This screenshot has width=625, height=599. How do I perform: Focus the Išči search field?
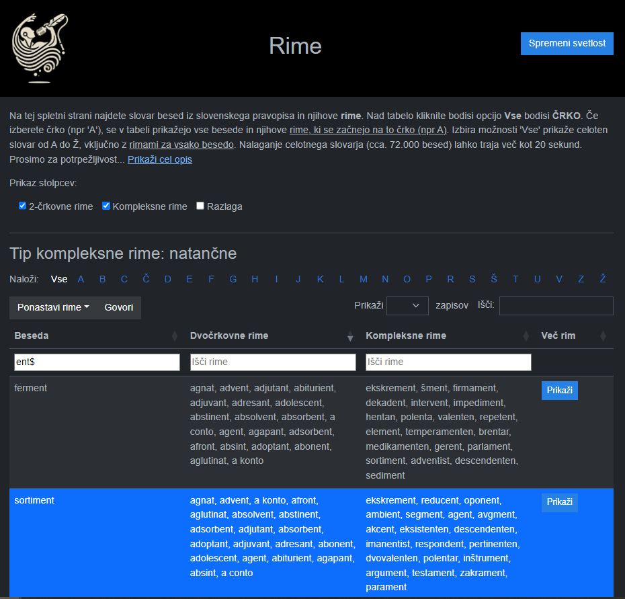pos(556,306)
